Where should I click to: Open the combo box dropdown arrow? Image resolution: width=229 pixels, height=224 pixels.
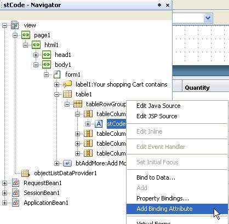click(208, 18)
